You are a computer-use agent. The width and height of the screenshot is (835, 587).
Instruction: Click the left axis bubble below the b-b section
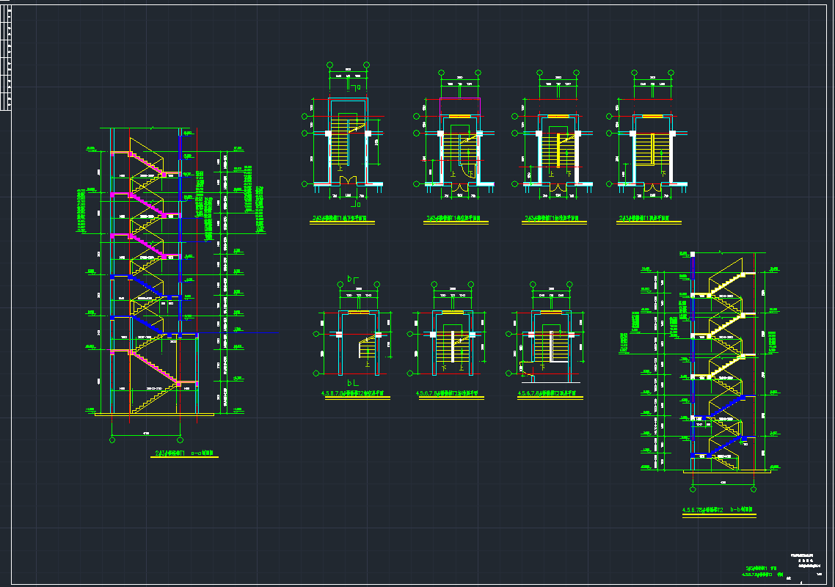(x=693, y=489)
